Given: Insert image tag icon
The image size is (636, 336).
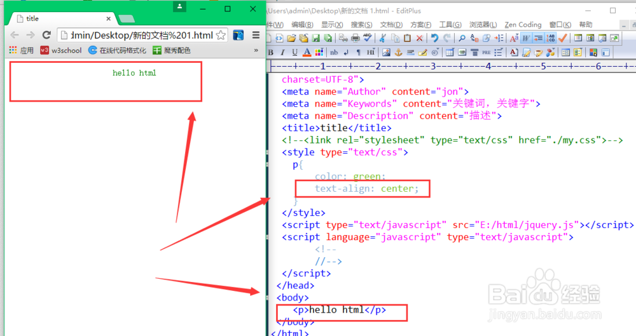Looking at the screenshot, I should point(386,52).
